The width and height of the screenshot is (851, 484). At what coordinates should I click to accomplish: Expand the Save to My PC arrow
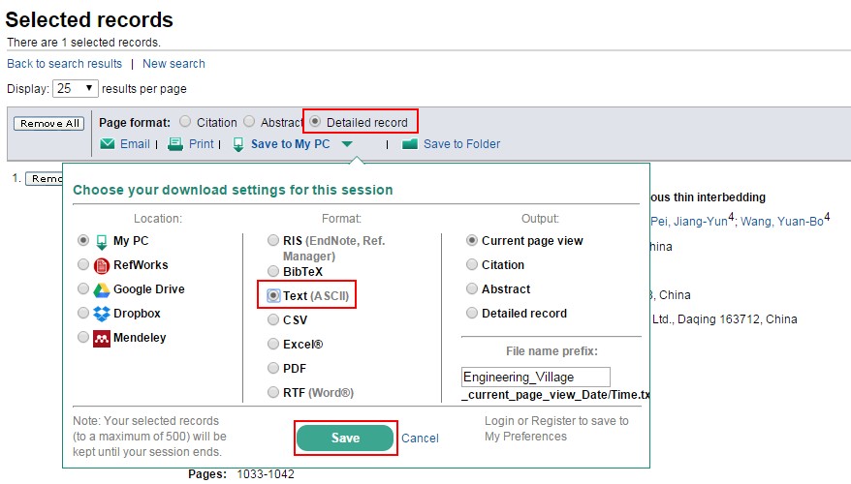(x=347, y=145)
